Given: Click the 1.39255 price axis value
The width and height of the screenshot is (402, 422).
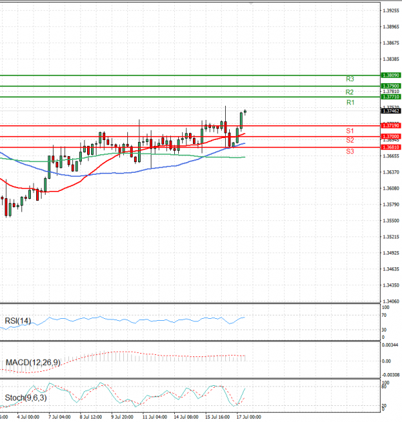Looking at the screenshot, I should click(x=391, y=11).
